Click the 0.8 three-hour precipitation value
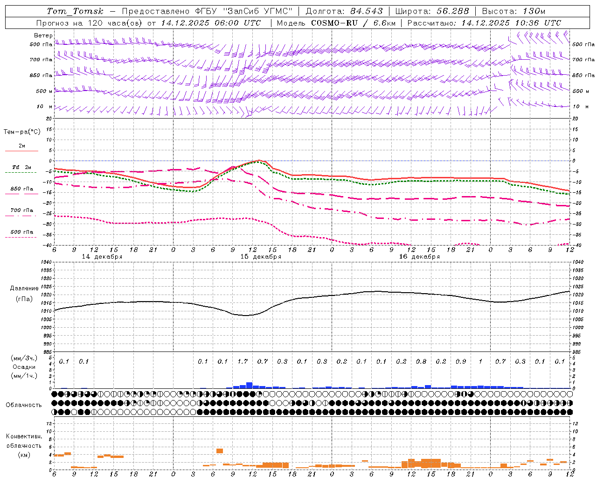Screen dimensions: 597x478 click(x=421, y=361)
